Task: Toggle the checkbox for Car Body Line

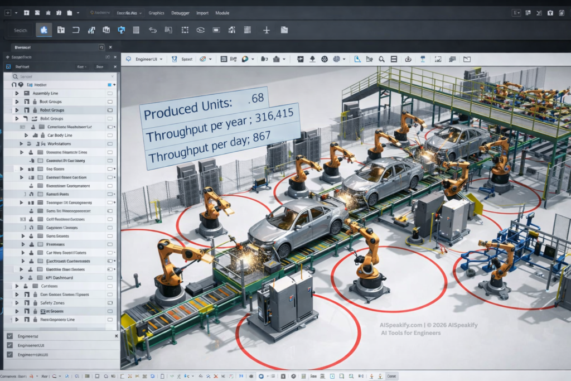Action: click(x=110, y=135)
